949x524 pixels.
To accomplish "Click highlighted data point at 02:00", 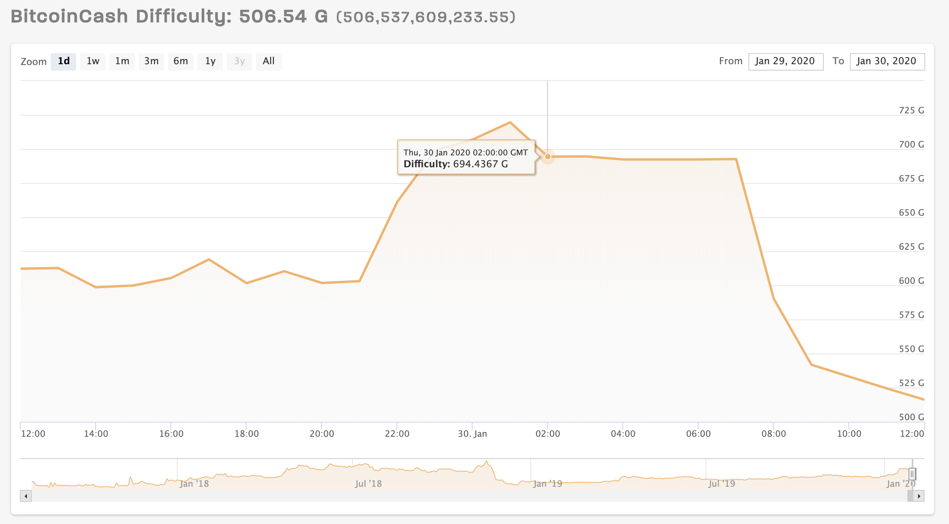I will [548, 157].
